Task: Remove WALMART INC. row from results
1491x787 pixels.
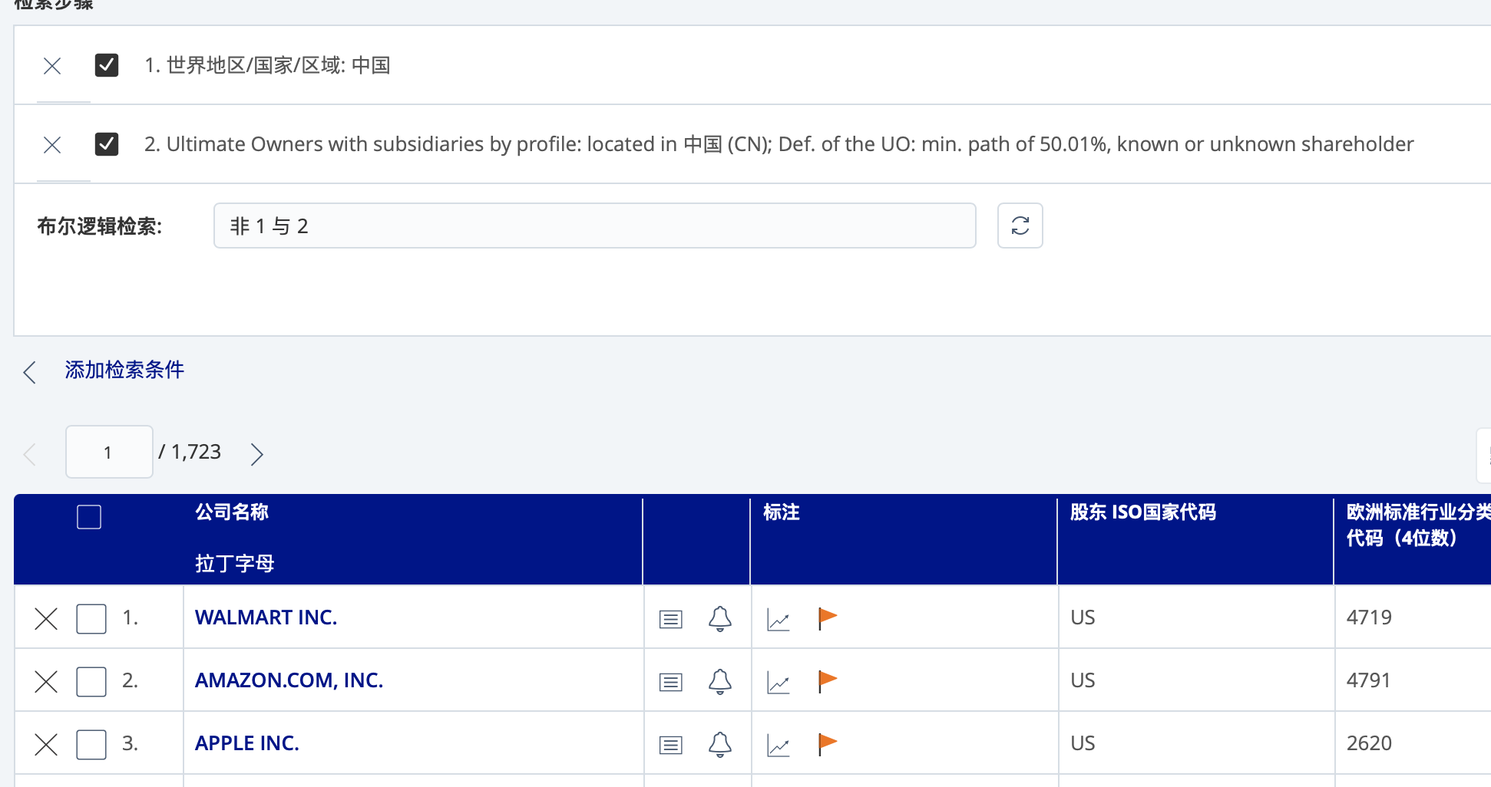Action: click(x=46, y=618)
